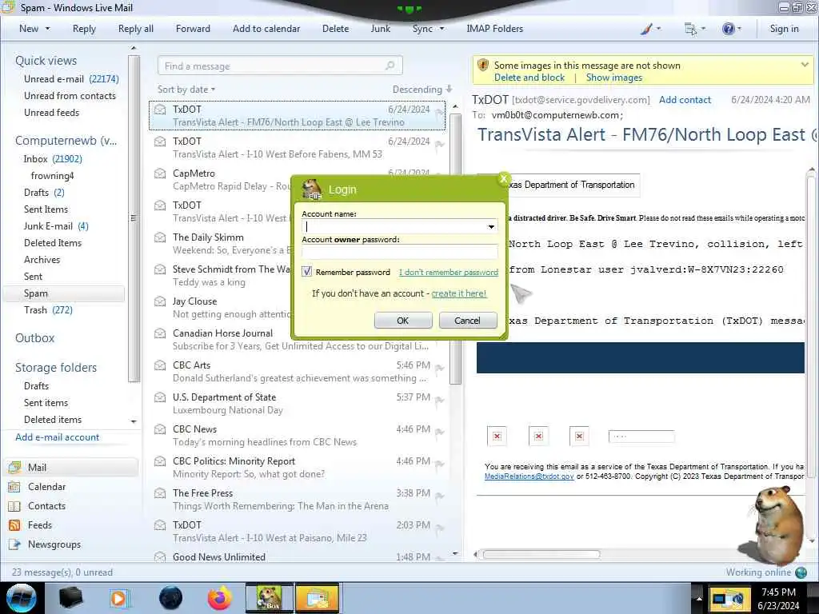
Task: Open Contacts view icon in sidebar
Action: point(14,506)
